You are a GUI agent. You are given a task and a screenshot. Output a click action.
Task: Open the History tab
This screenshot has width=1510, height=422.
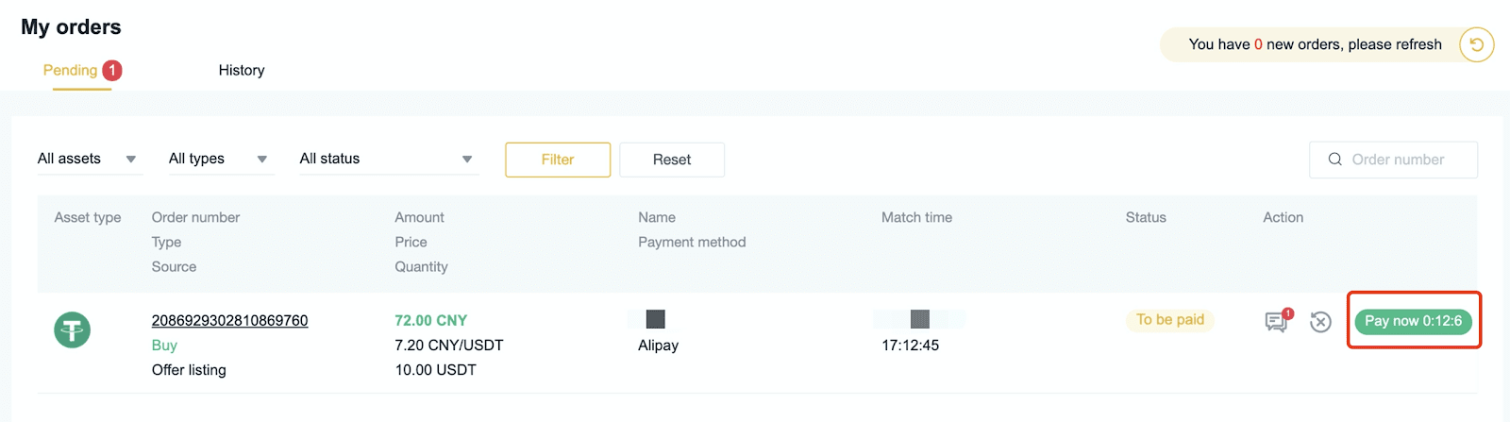(242, 70)
